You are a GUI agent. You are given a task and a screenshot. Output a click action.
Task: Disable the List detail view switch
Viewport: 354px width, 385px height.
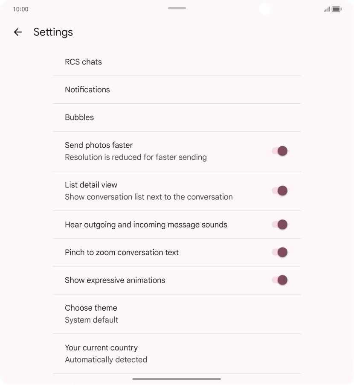280,191
